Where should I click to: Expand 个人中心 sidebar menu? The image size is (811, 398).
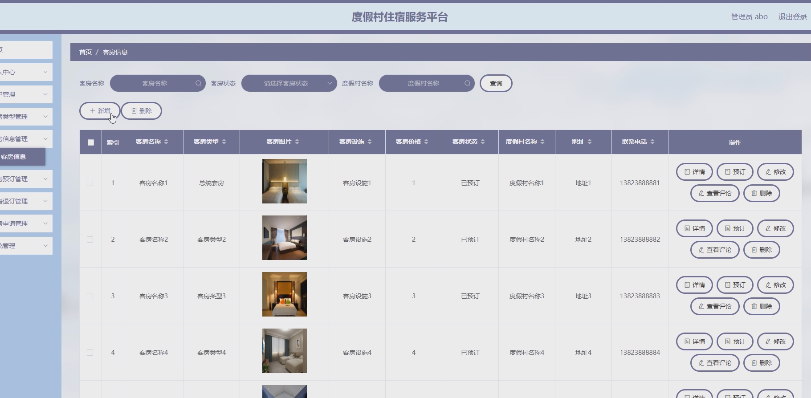(25, 72)
